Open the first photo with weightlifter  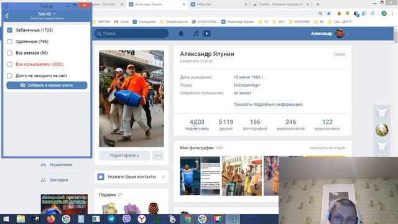click(200, 175)
